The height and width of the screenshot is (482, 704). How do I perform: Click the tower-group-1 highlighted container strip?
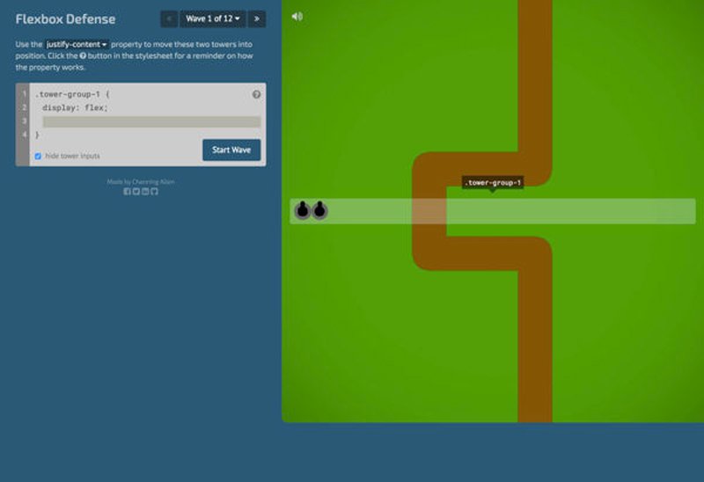pyautogui.click(x=493, y=211)
